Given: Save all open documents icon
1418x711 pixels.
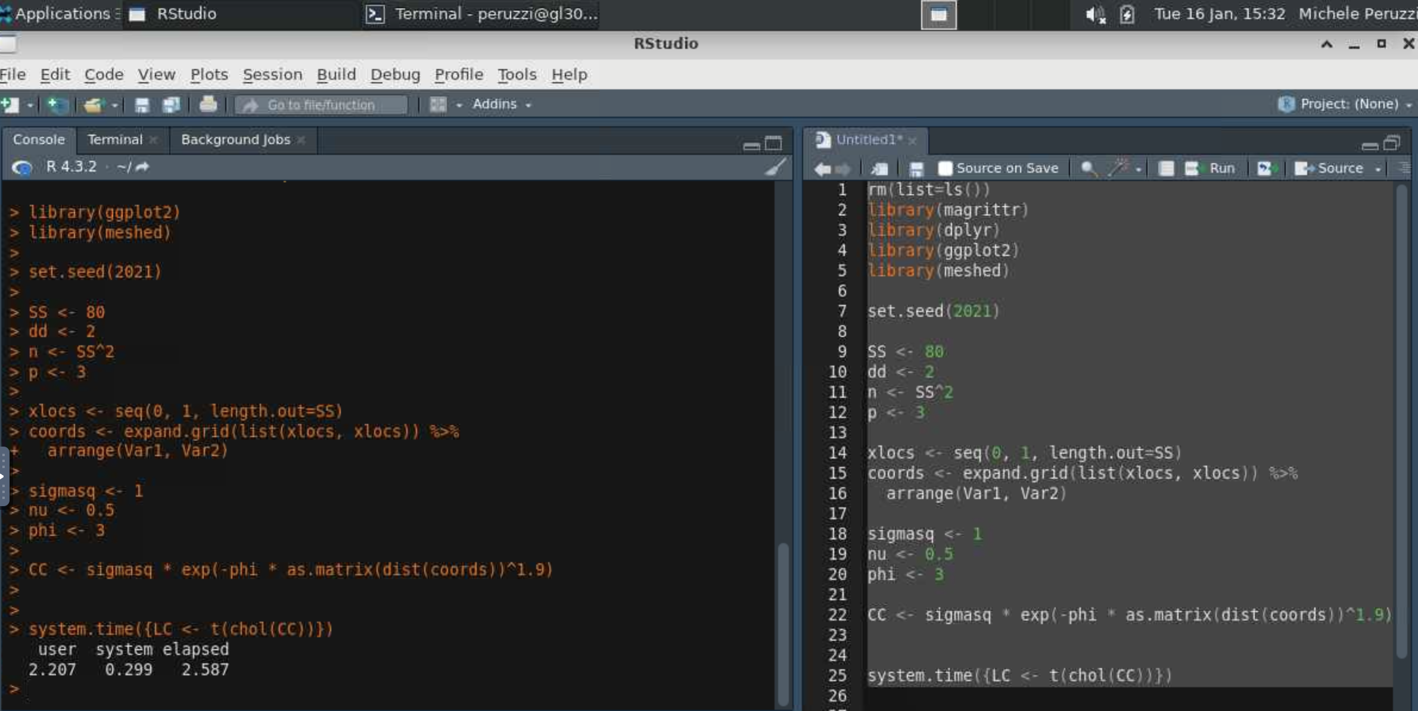Looking at the screenshot, I should (x=171, y=105).
